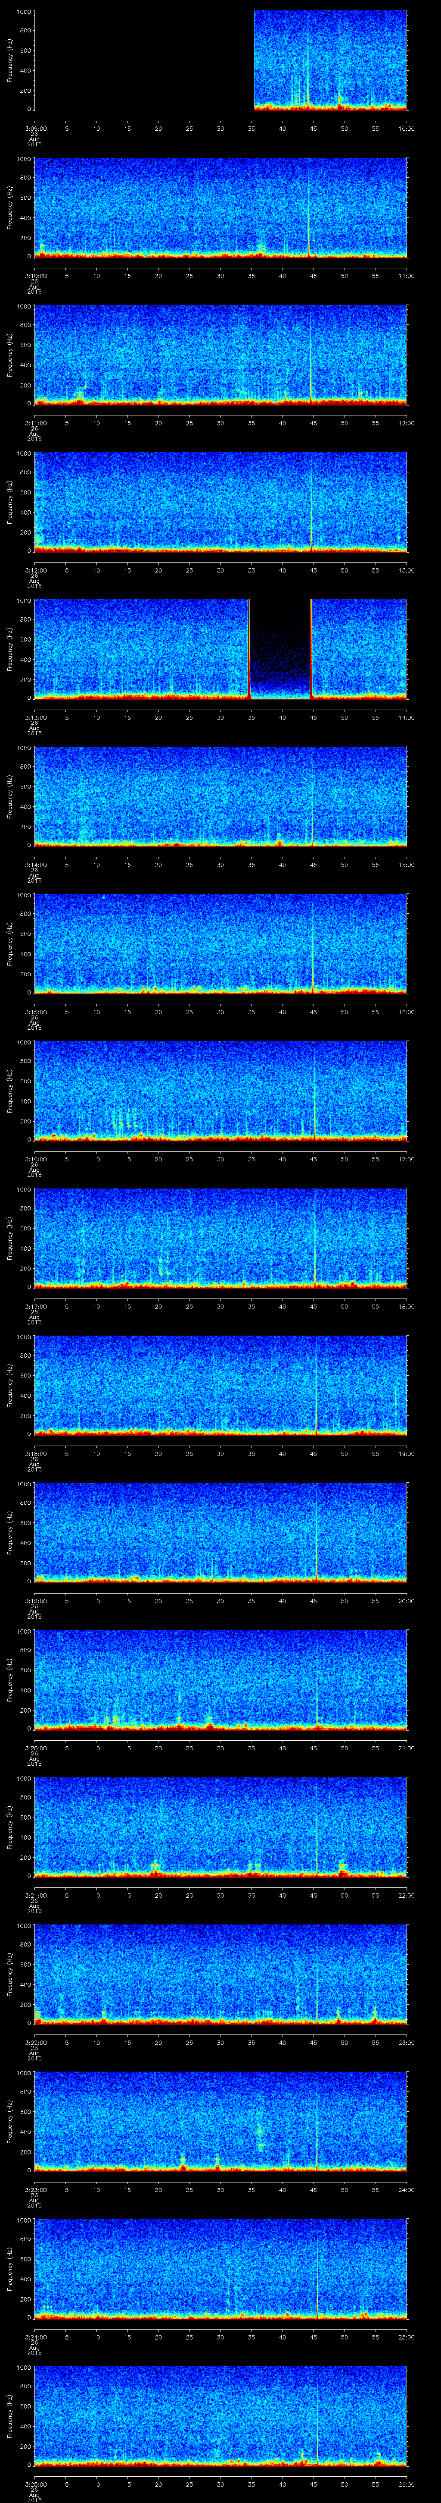Select the spectrogram plot starting at 3:20:00
Image resolution: width=441 pixels, height=2503 pixels.
(x=221, y=1679)
